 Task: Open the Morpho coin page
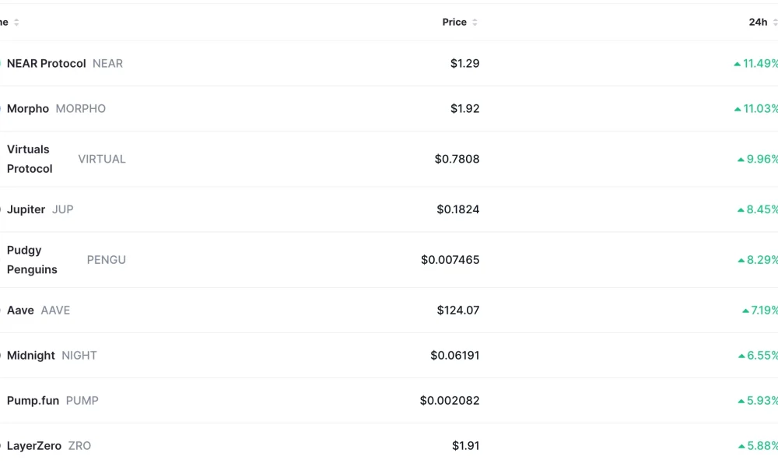point(28,108)
